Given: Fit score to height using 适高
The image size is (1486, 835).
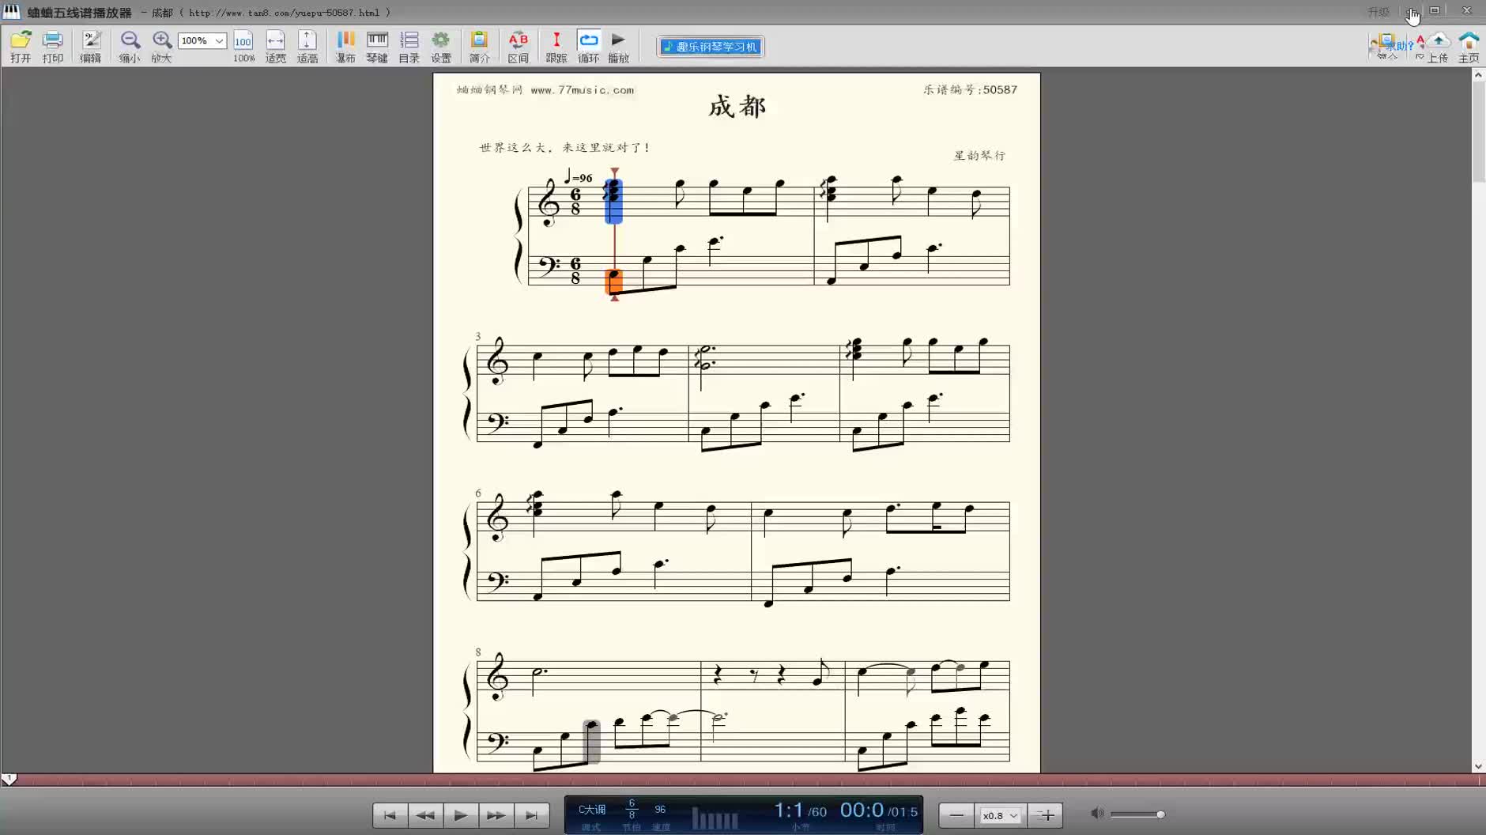Looking at the screenshot, I should (x=307, y=47).
